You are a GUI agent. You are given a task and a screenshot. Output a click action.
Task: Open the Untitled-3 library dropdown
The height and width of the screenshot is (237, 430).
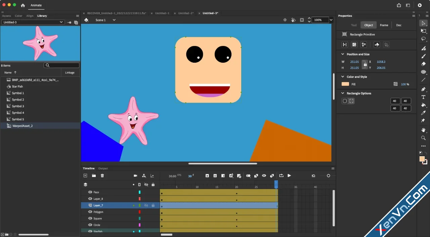33,22
